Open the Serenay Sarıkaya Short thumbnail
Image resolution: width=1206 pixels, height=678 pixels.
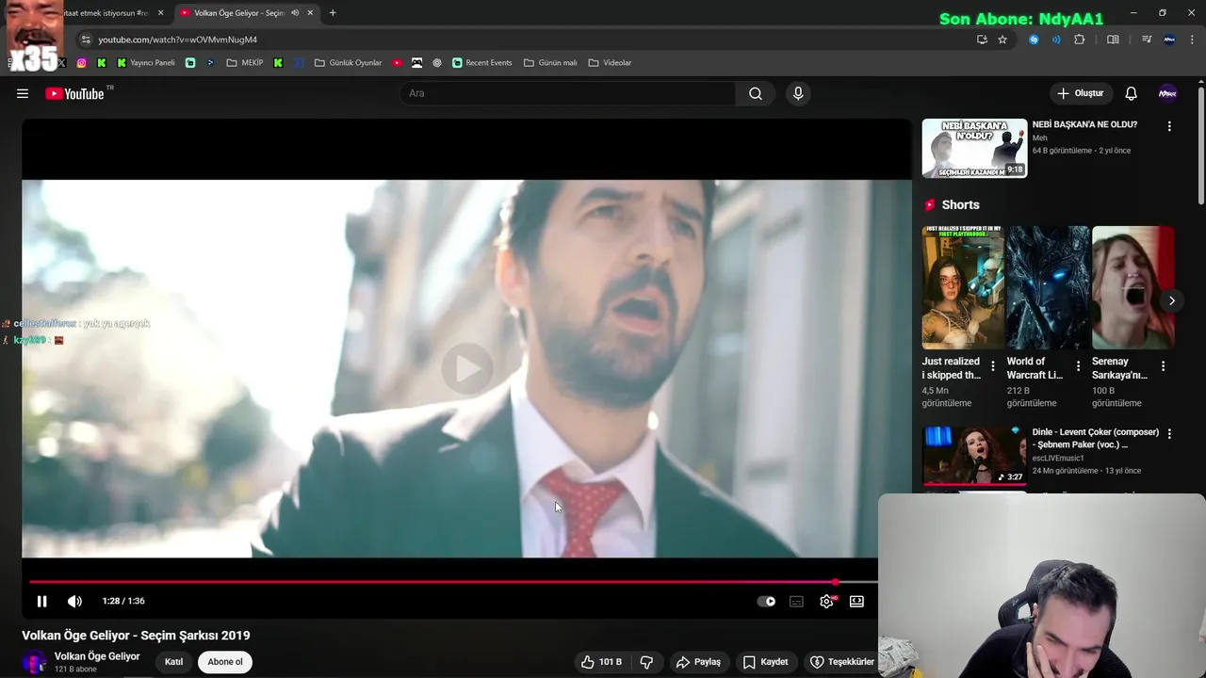[1133, 287]
